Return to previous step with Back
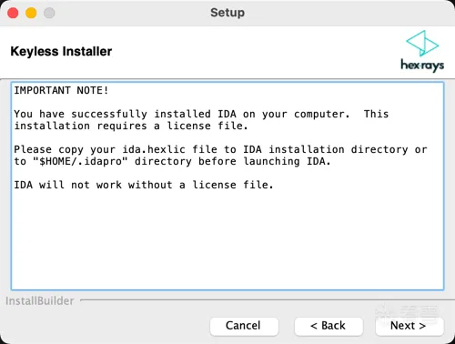The height and width of the screenshot is (344, 455). click(329, 327)
